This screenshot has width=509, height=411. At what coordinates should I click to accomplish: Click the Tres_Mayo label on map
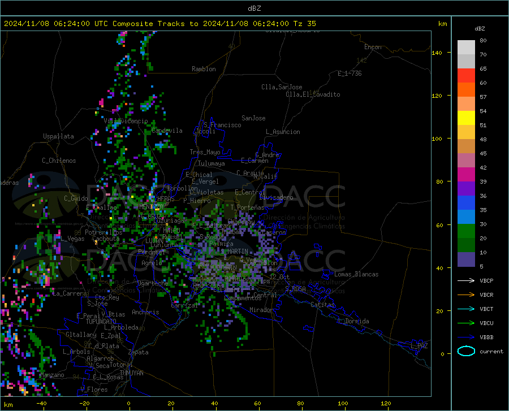pyautogui.click(x=205, y=152)
